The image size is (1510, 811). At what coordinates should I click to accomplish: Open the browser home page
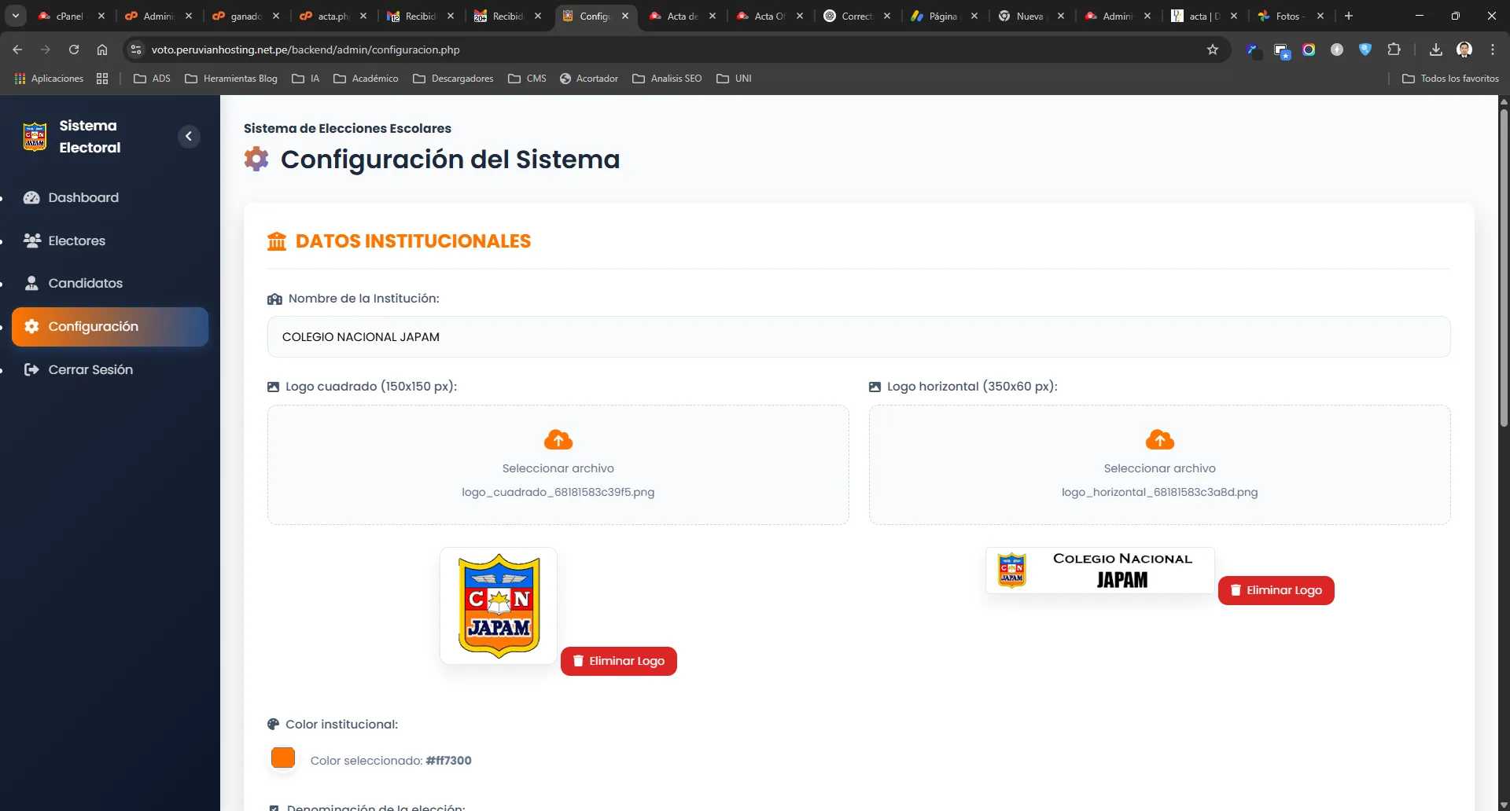tap(102, 50)
